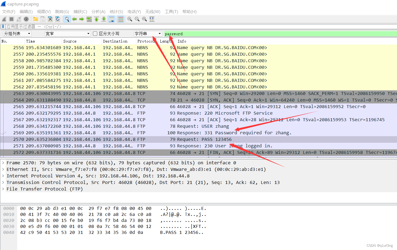Go back with the left green arrow

(74, 19)
